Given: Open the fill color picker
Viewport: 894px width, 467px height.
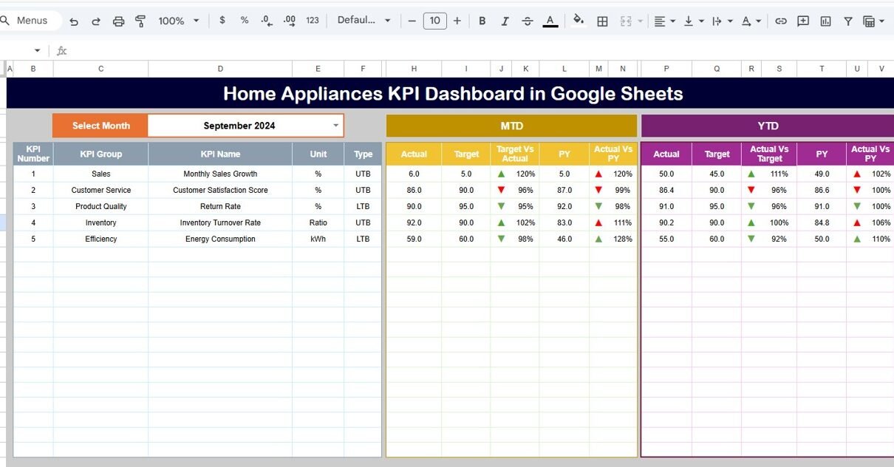Looking at the screenshot, I should click(579, 21).
